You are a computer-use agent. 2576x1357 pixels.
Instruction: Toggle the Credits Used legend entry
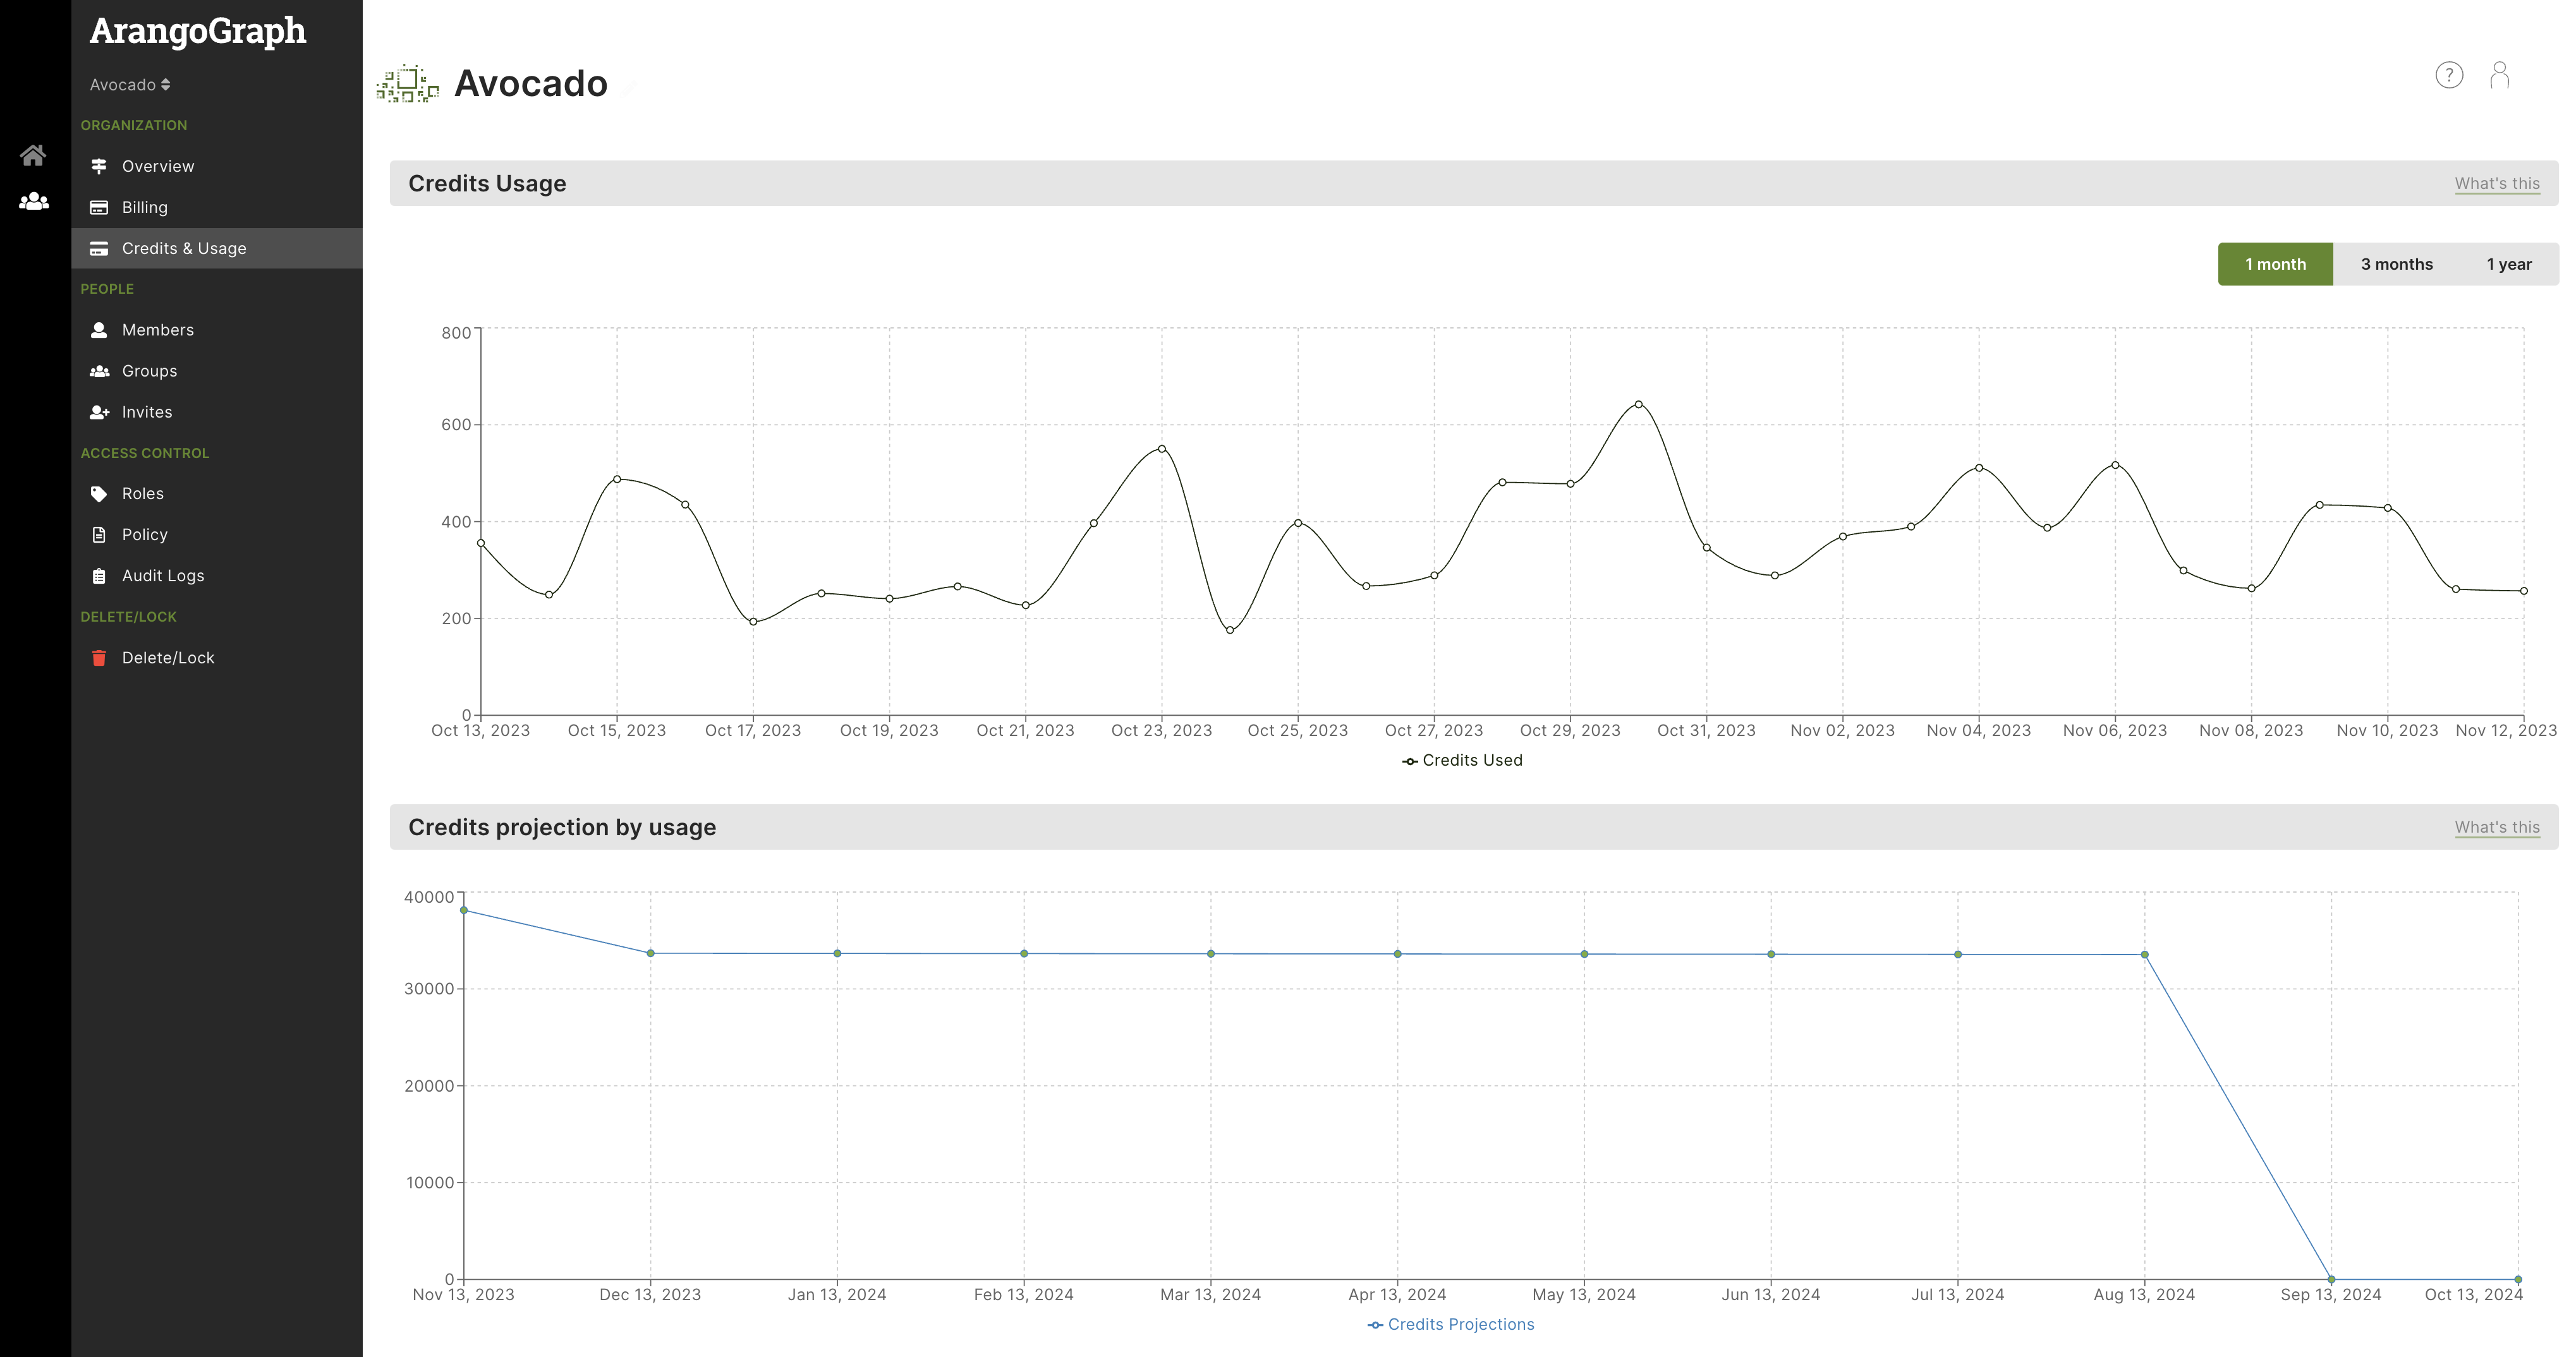tap(1462, 761)
